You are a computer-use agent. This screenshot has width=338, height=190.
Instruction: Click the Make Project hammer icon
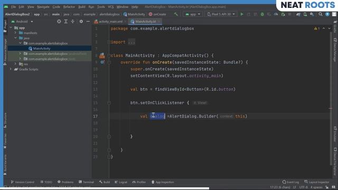(x=176, y=14)
